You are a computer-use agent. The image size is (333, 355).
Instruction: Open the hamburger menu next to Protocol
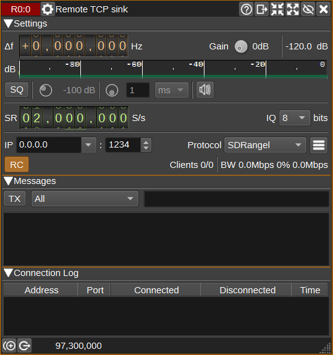[x=319, y=145]
